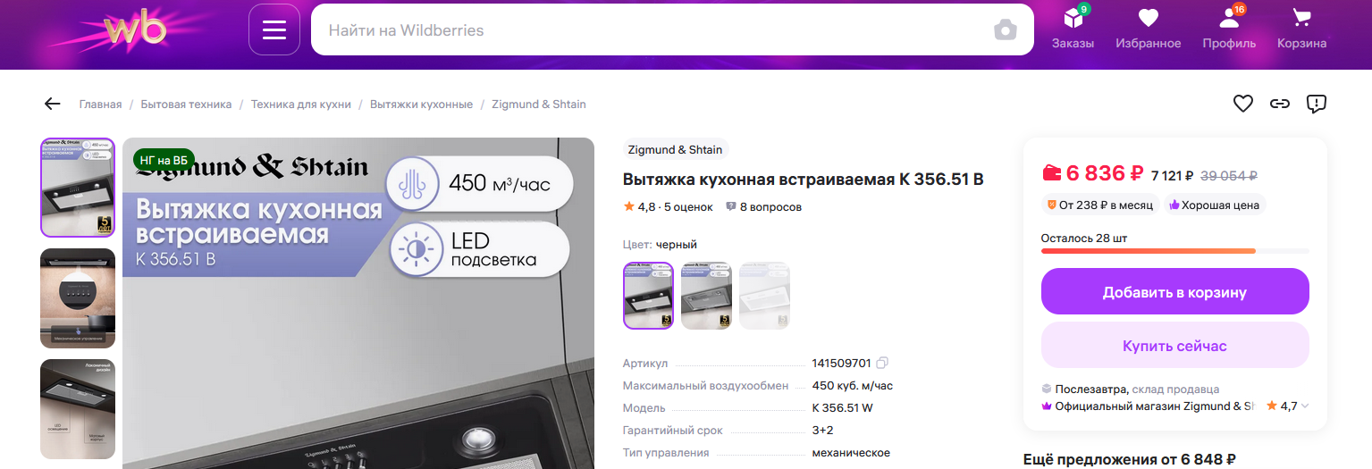Go to Главная breadcrumb
The width and height of the screenshot is (1372, 469).
click(100, 105)
